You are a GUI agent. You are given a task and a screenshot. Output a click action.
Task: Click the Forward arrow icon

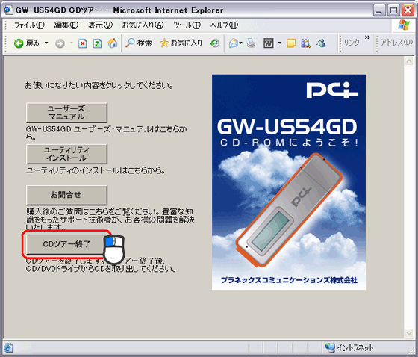click(x=60, y=43)
